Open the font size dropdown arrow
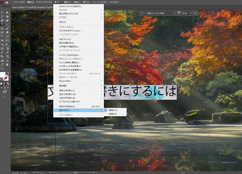Viewport: 242px width, 174px height. 191,13
